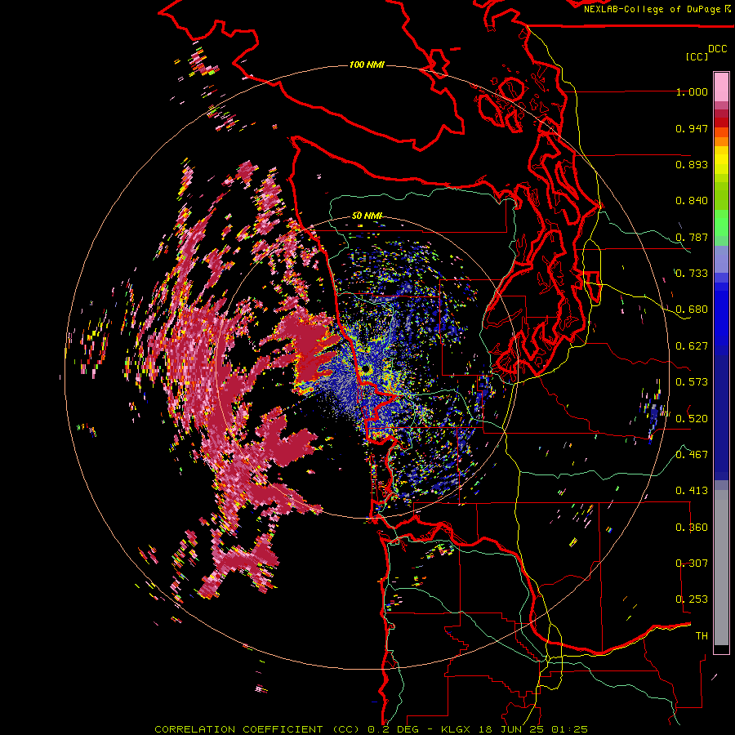Click the 0.947 scale value
Viewport: 735px width, 735px height.
pos(692,128)
